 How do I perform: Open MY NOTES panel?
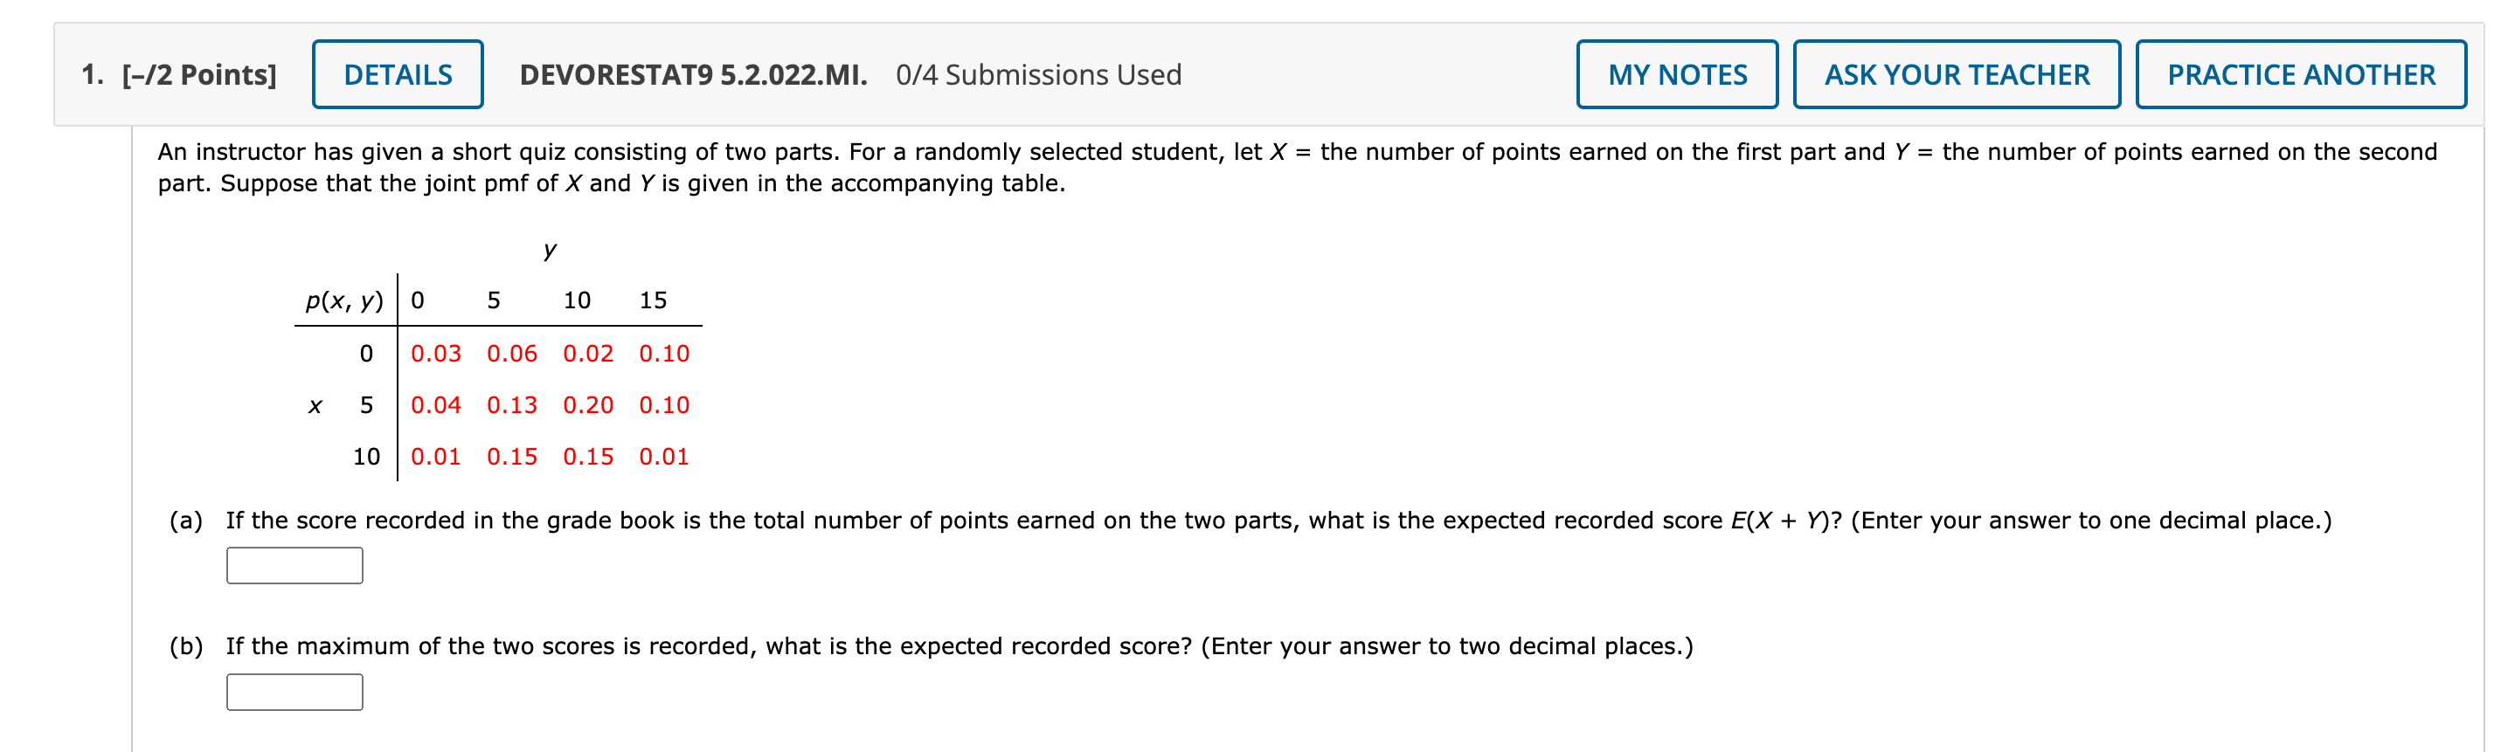click(x=1679, y=73)
